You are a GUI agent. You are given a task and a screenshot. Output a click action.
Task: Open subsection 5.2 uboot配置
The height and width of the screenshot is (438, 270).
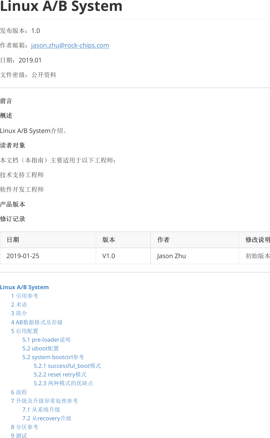tap(41, 348)
